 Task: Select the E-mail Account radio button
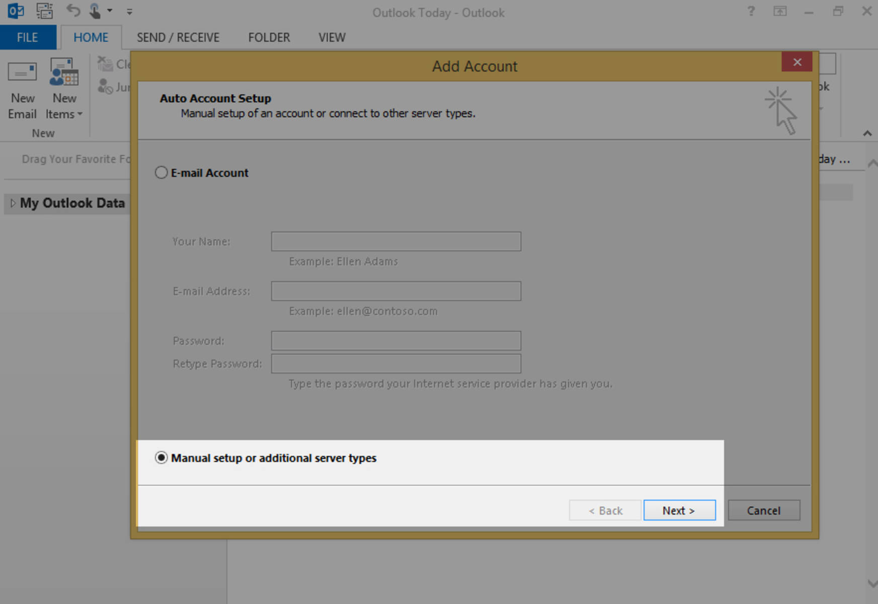[x=161, y=173]
